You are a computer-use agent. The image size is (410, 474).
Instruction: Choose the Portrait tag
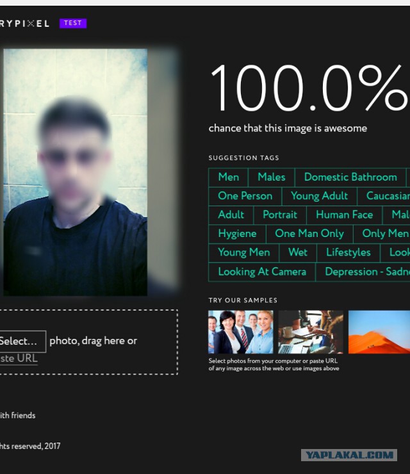pyautogui.click(x=280, y=215)
